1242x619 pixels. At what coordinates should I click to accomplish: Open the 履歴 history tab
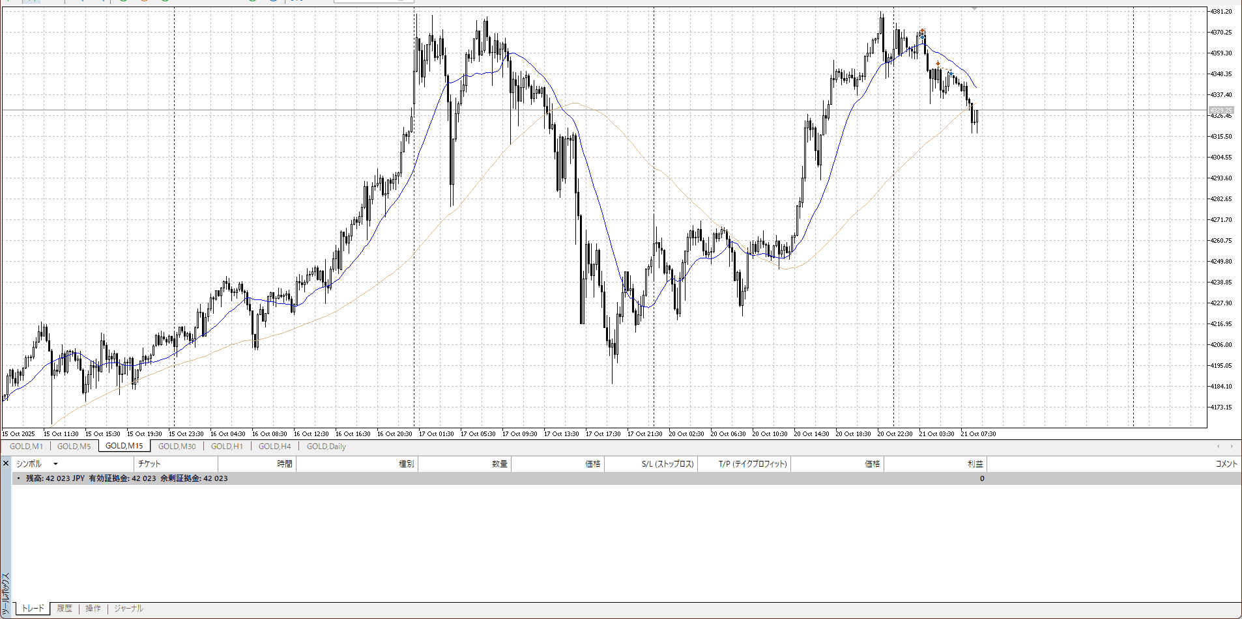(64, 609)
